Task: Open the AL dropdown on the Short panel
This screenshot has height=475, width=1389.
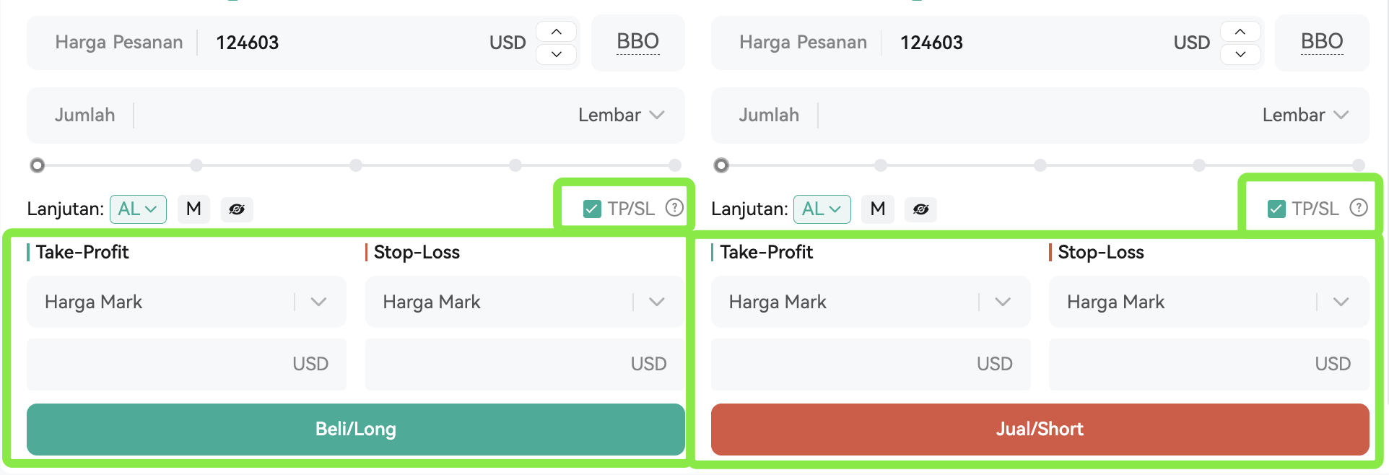Action: 822,209
